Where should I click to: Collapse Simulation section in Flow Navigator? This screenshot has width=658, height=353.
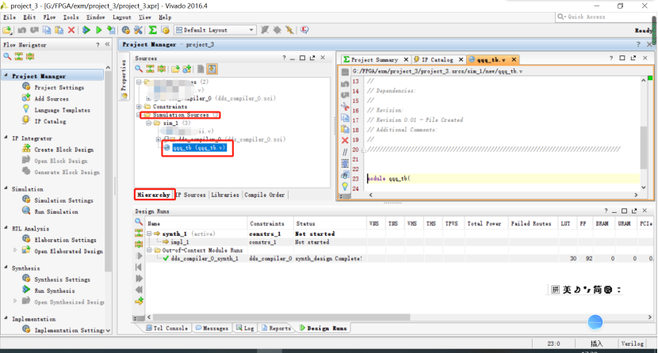tap(6, 188)
